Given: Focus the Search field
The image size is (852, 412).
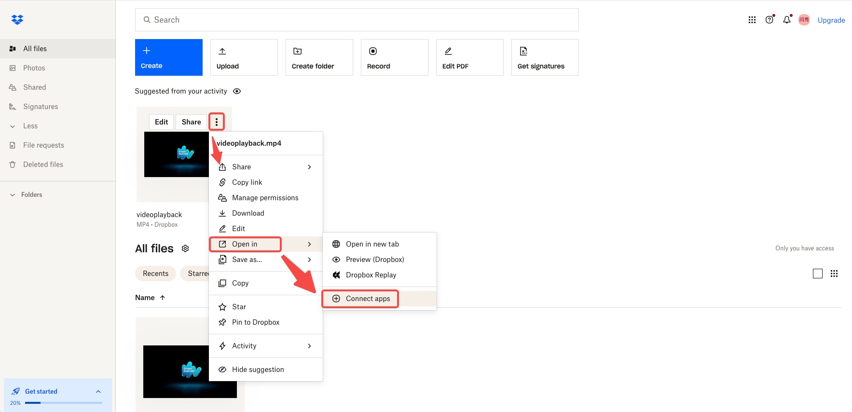Looking at the screenshot, I should tap(357, 20).
